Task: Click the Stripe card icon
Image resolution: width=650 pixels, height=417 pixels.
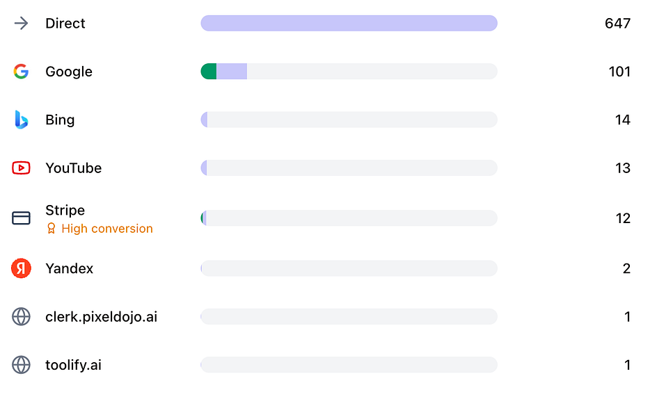Action: [22, 218]
